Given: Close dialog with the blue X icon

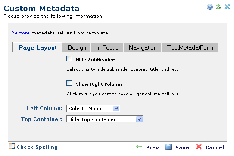Looking at the screenshot, I should point(227,7).
